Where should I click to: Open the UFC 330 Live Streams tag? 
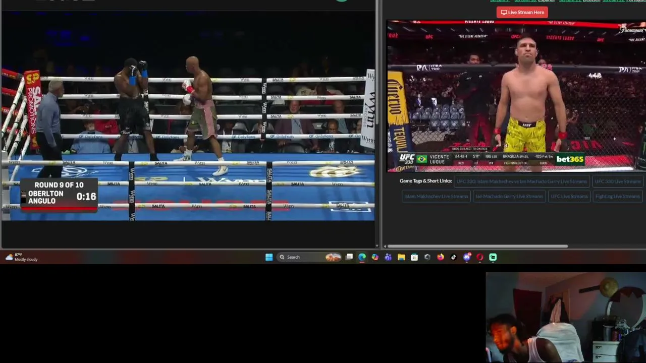[617, 181]
